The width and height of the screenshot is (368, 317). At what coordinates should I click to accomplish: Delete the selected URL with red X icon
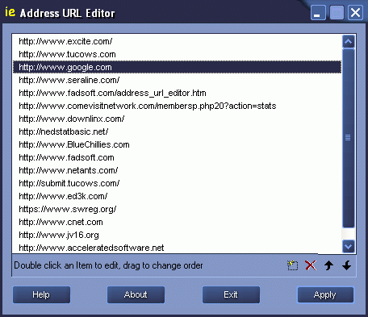click(311, 265)
